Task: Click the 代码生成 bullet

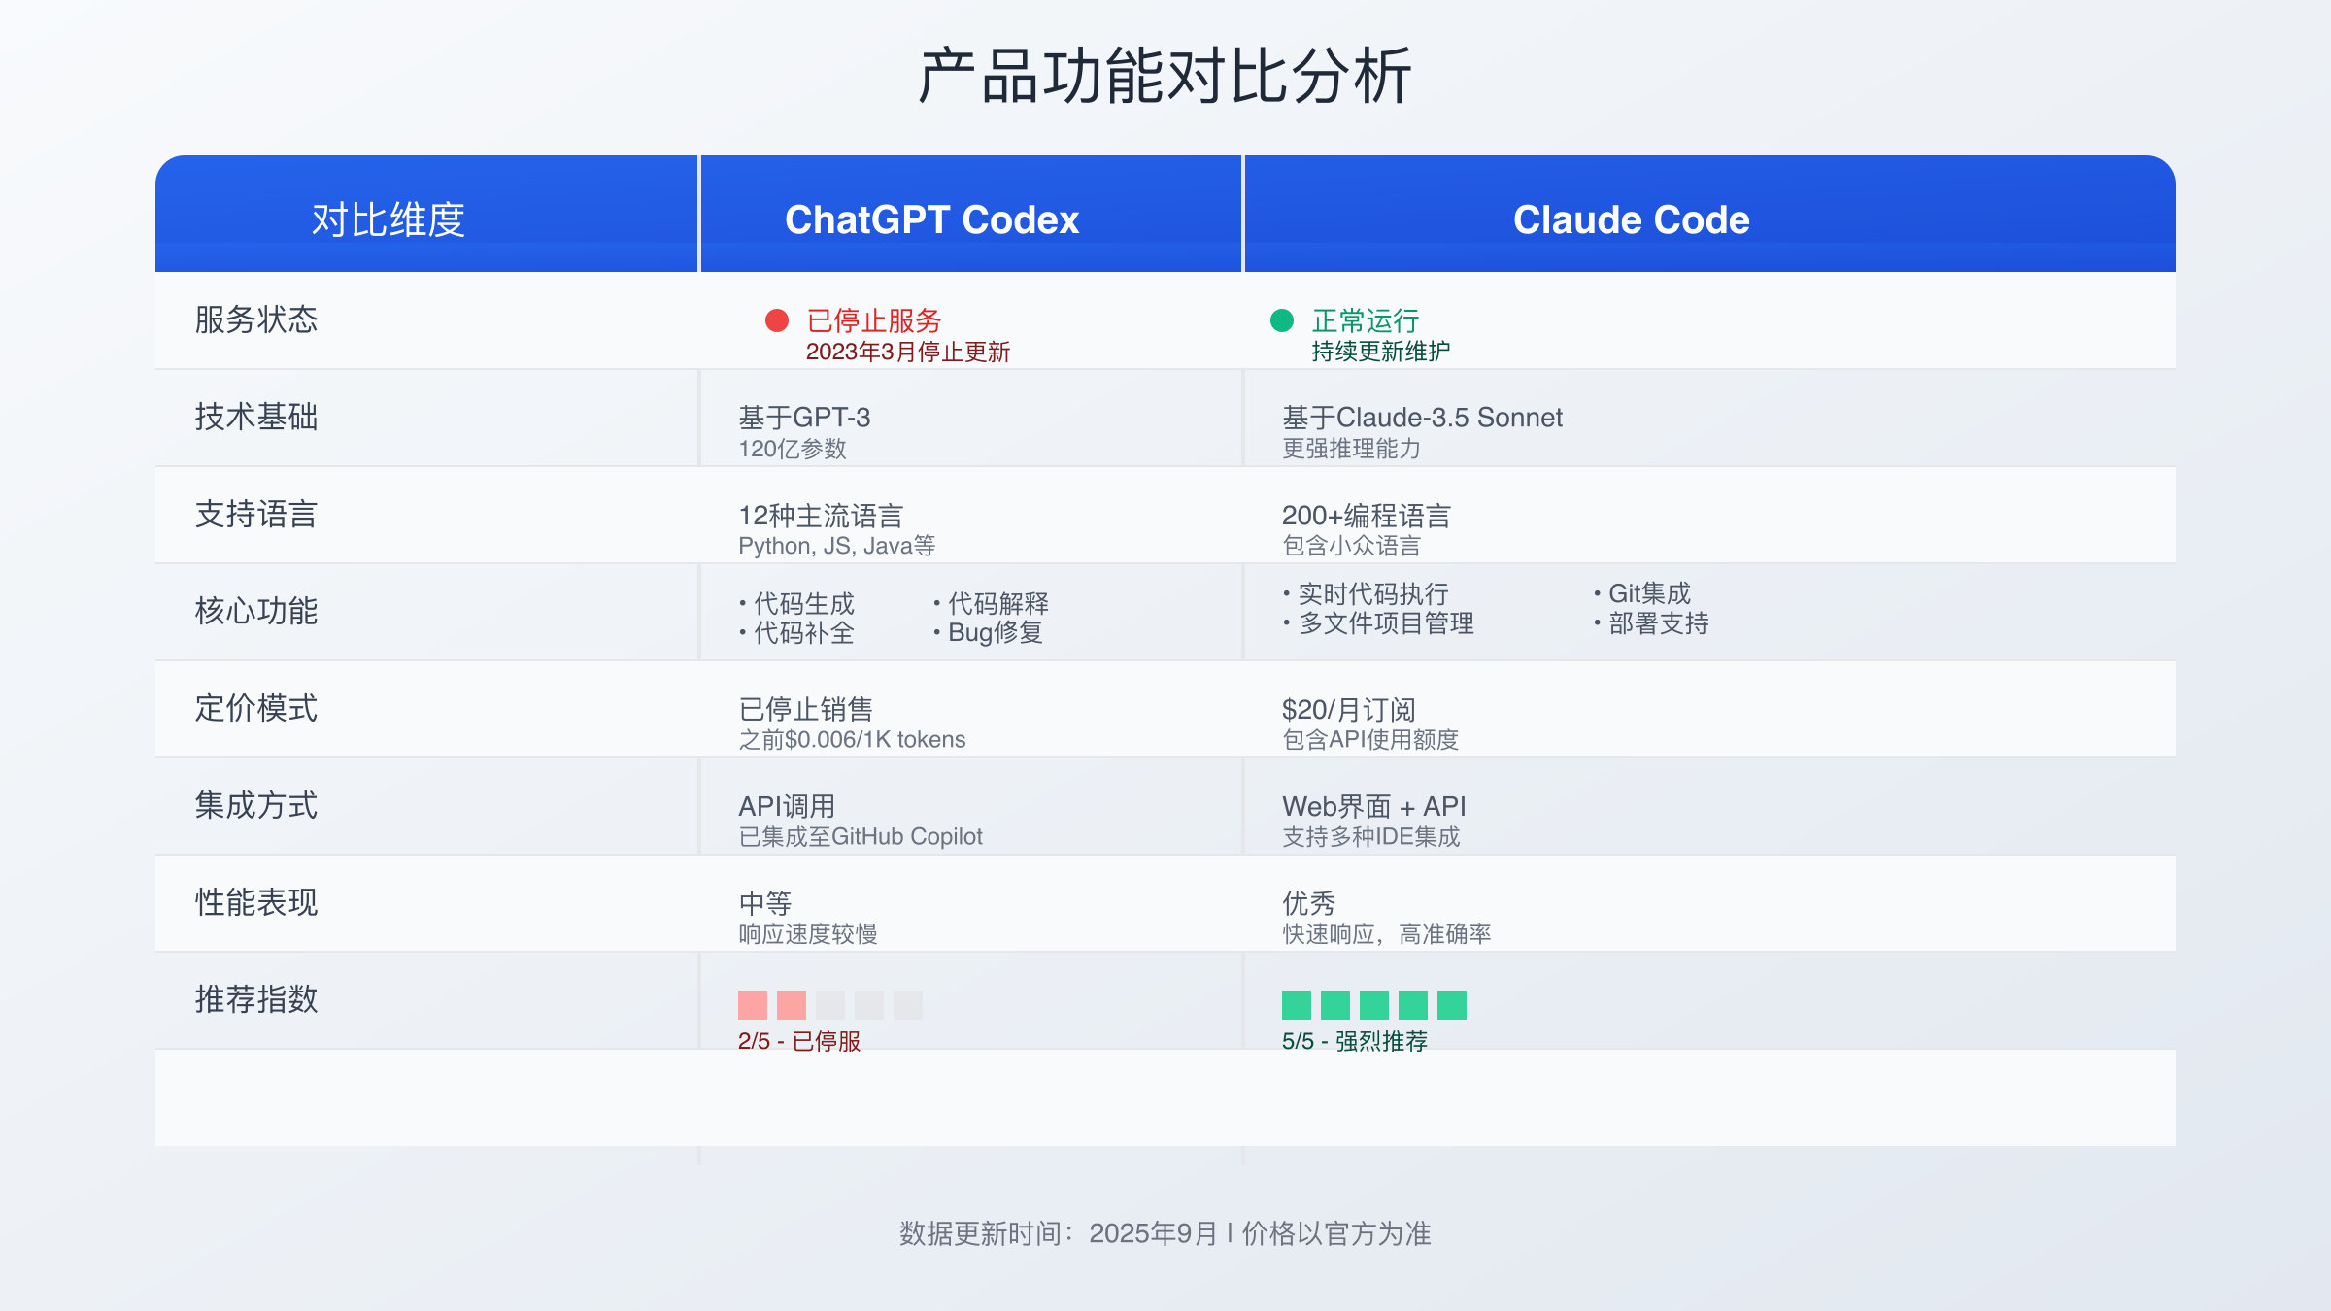Action: click(796, 603)
